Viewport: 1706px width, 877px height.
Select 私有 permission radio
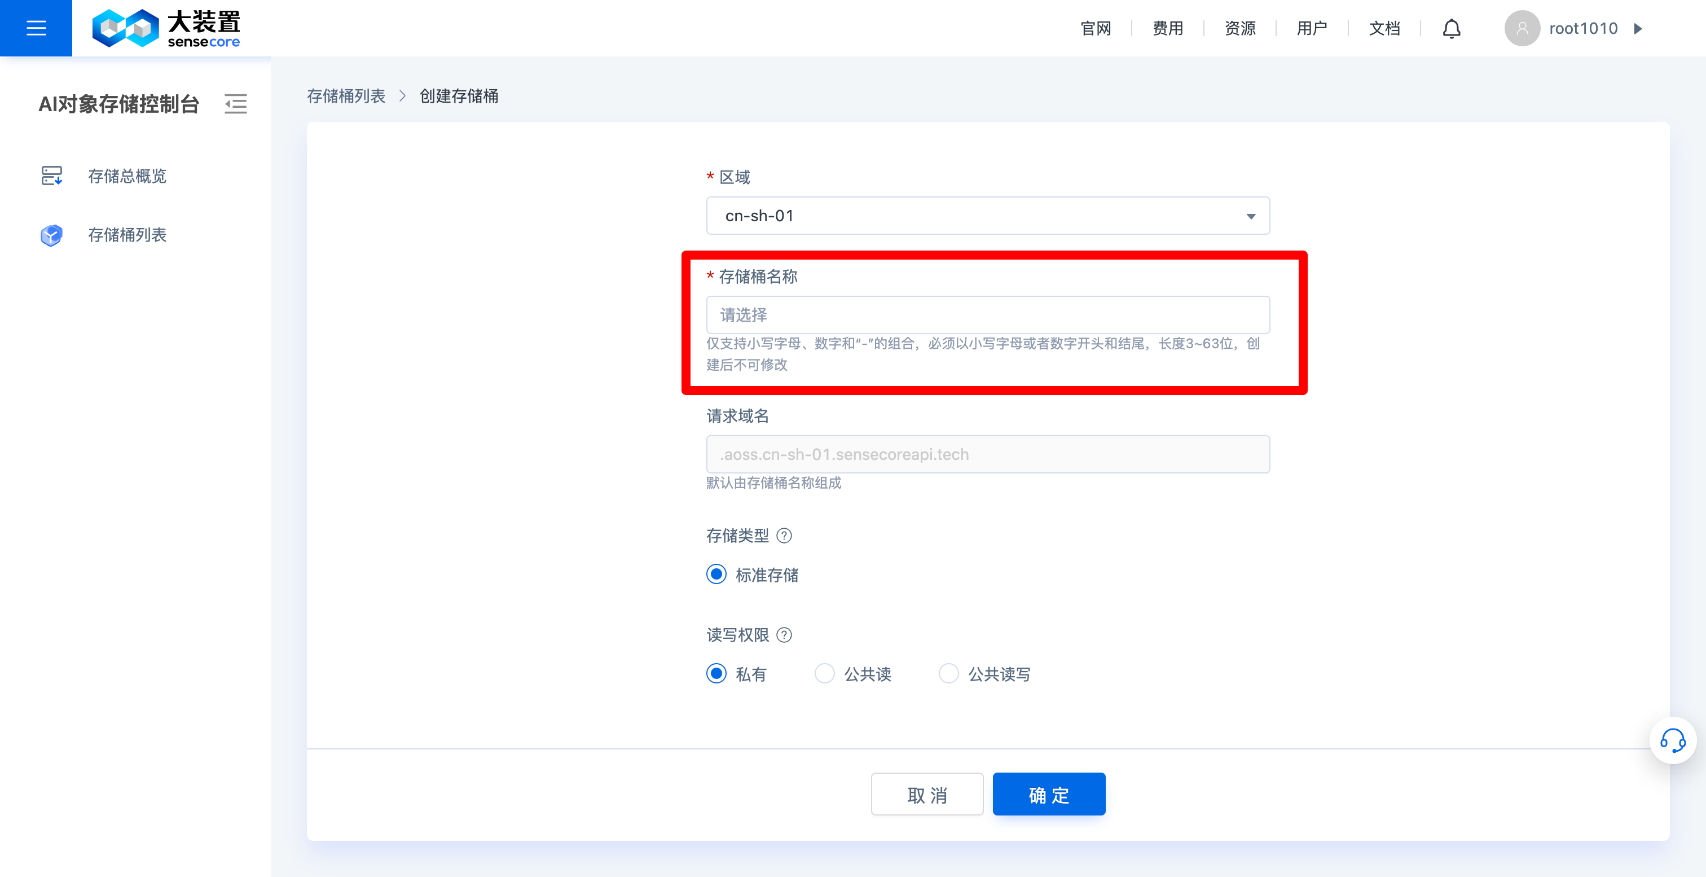pyautogui.click(x=716, y=673)
